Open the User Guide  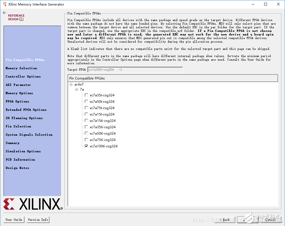point(14,220)
